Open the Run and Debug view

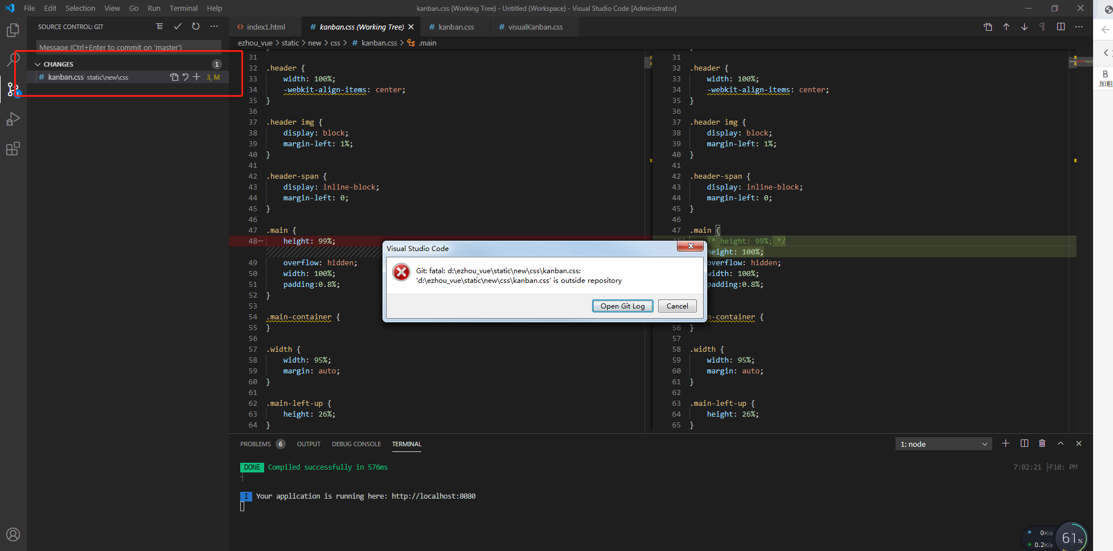[13, 119]
